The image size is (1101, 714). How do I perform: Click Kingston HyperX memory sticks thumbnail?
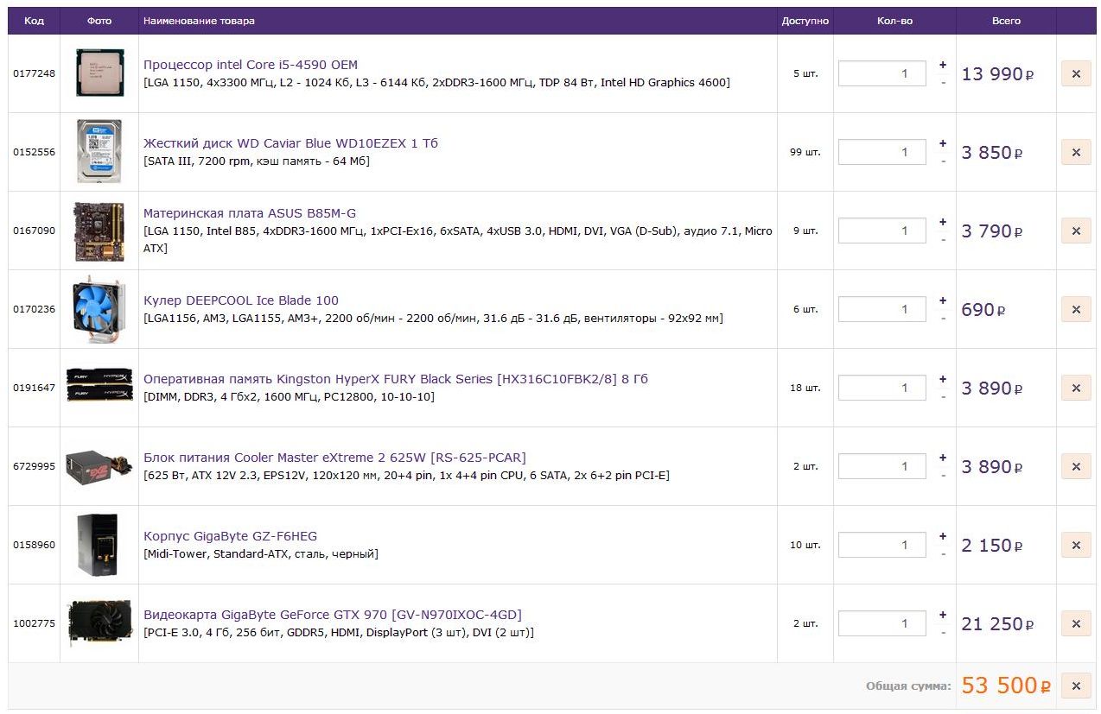(x=99, y=385)
